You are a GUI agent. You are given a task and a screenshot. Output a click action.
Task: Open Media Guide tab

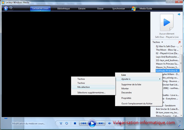click(146, 9)
